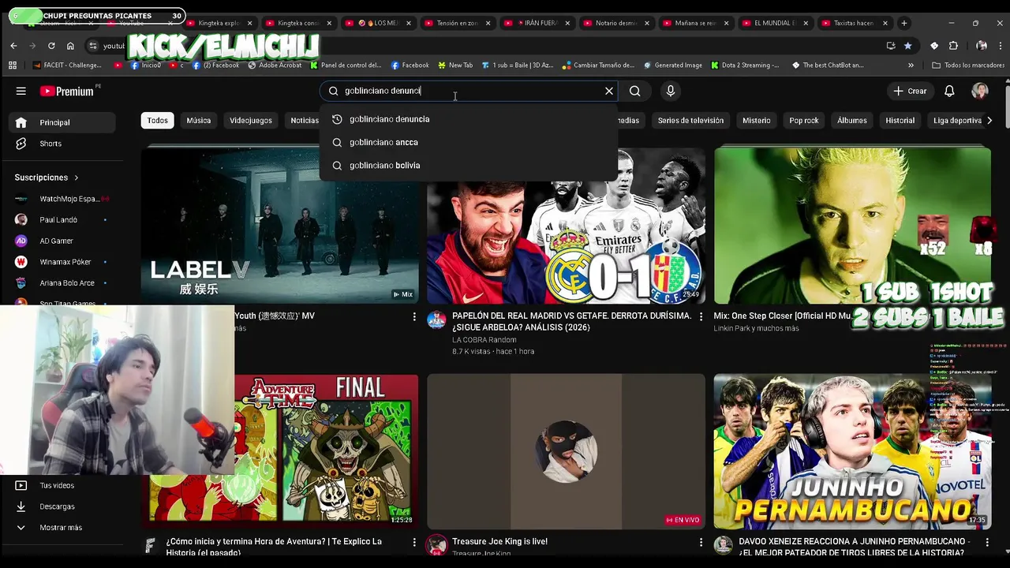
Task: Click the YouTube Premium logo
Action: coord(67,92)
